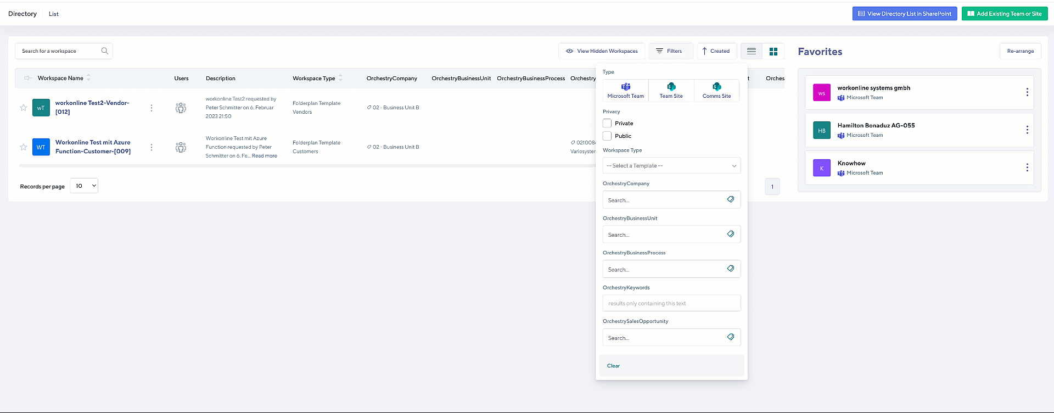Image resolution: width=1054 pixels, height=413 pixels.
Task: Check the Private privacy checkbox
Action: (607, 124)
